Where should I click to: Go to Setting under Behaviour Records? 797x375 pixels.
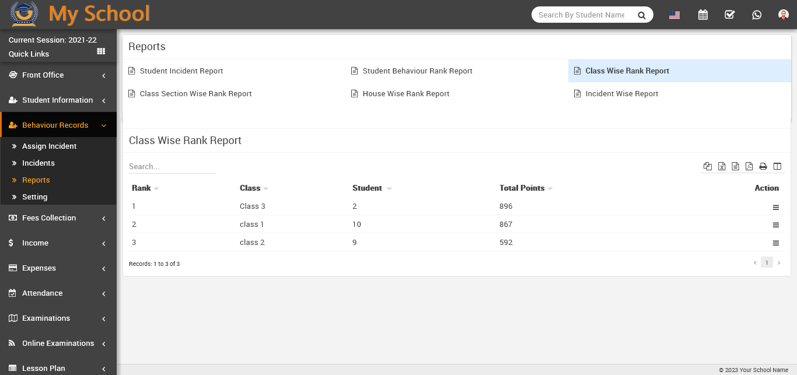[x=34, y=197]
